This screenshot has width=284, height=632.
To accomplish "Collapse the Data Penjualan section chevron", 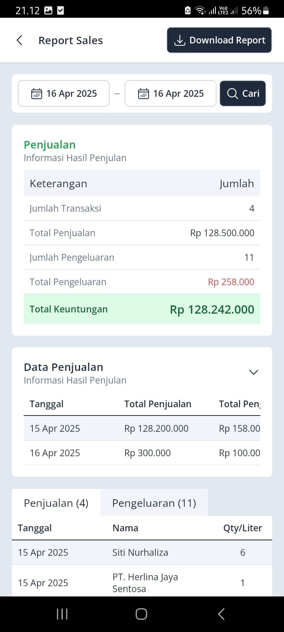I will point(254,372).
